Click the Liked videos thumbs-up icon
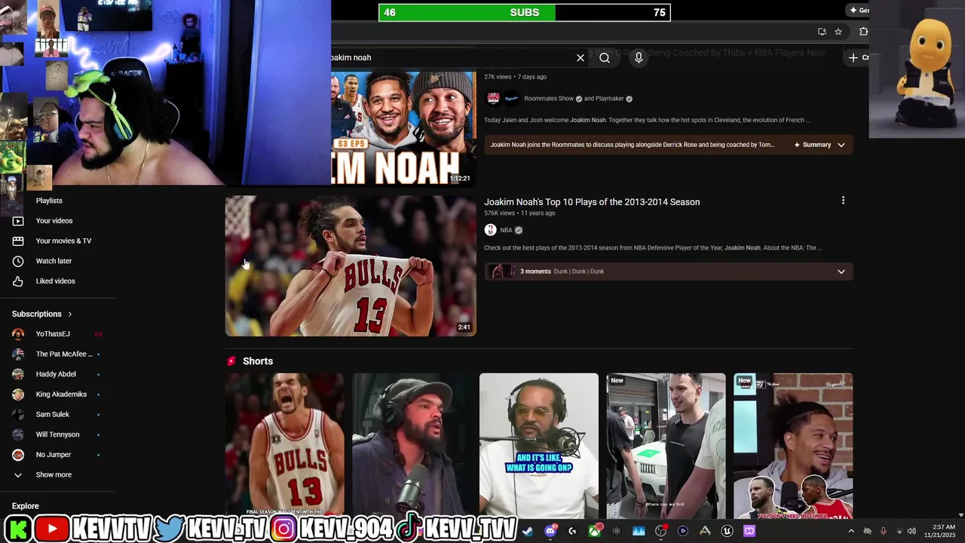The width and height of the screenshot is (965, 543). point(18,281)
